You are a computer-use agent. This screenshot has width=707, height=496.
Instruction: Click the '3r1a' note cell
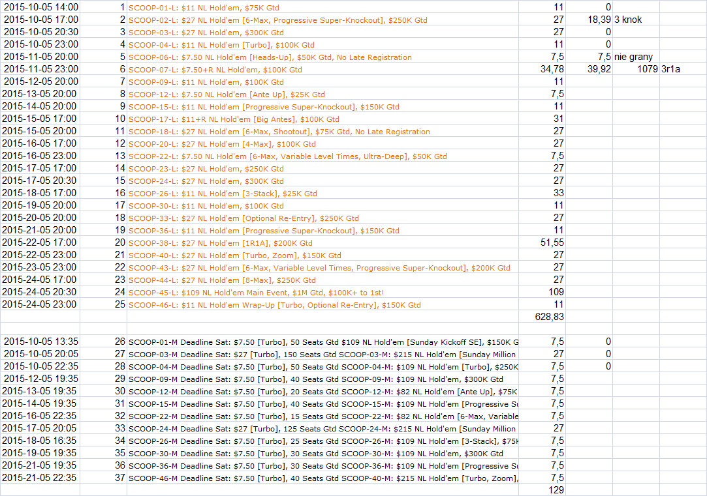[683, 69]
